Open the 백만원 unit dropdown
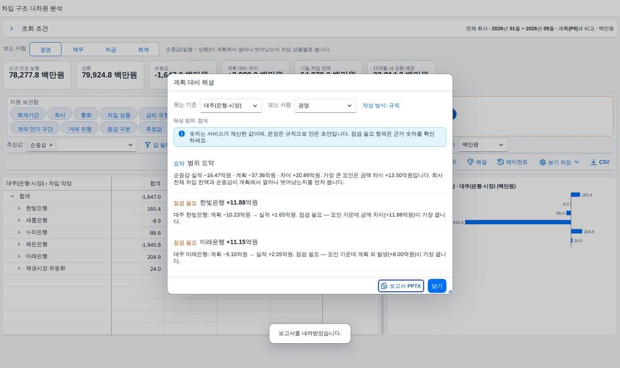The image size is (620, 368). pos(483,145)
